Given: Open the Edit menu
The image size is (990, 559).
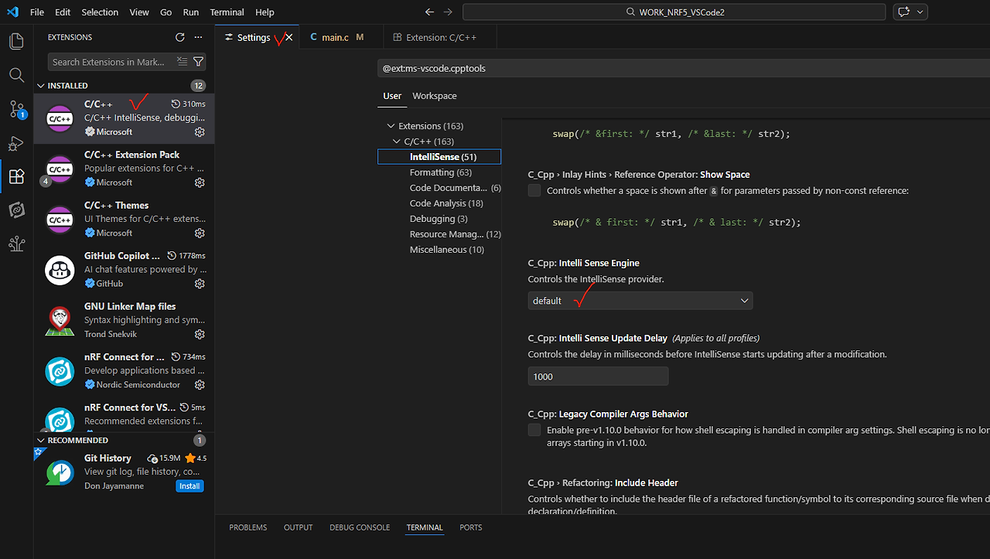Looking at the screenshot, I should (x=63, y=12).
